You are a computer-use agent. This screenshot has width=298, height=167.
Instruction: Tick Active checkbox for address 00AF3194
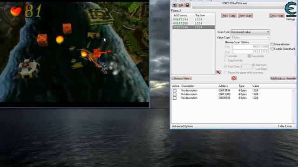click(x=175, y=91)
